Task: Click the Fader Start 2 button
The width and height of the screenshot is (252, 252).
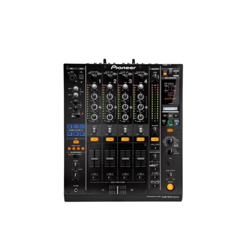Action: click(74, 149)
